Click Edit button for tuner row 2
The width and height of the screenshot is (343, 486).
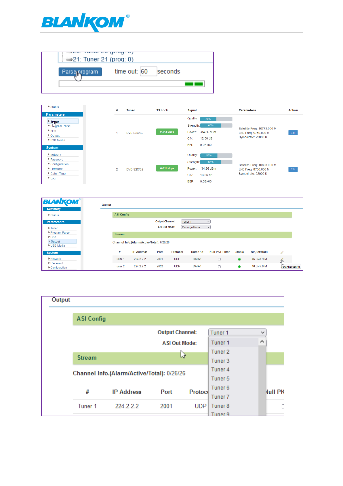(293, 169)
